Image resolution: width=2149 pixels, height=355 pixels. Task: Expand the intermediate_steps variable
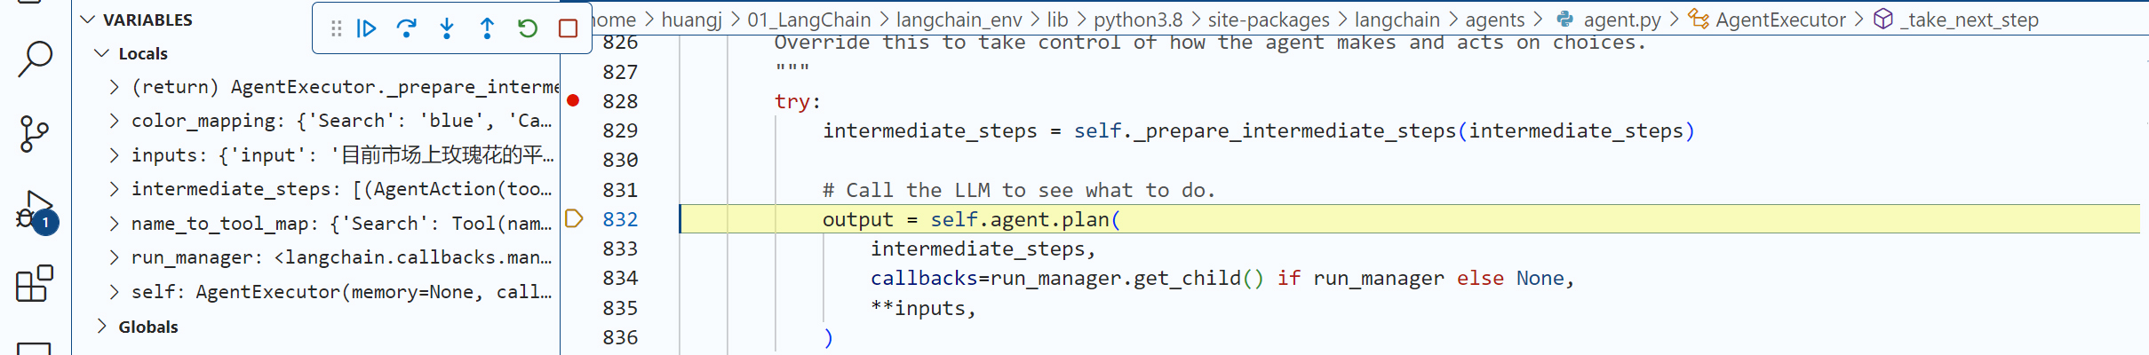click(x=115, y=189)
